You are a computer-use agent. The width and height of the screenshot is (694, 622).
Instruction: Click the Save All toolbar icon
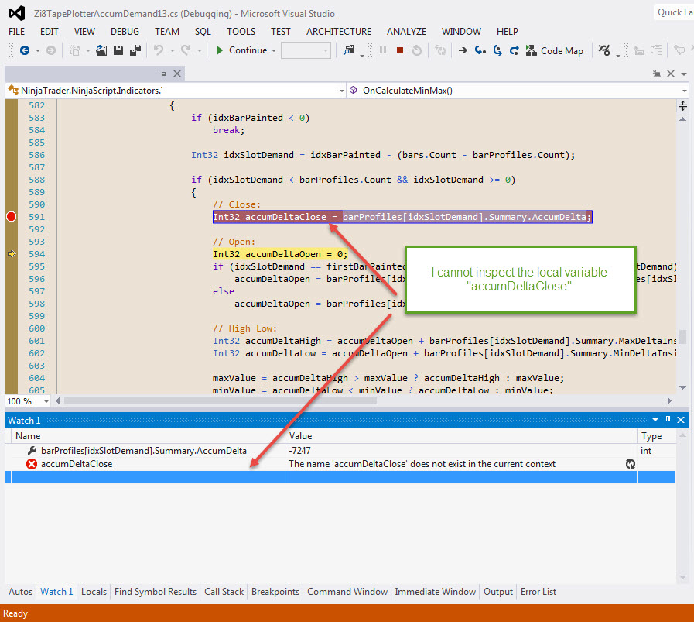pyautogui.click(x=135, y=50)
